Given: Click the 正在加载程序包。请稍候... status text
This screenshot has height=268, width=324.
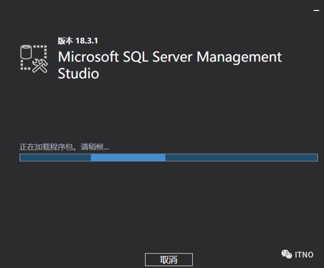Looking at the screenshot, I should pos(64,147).
